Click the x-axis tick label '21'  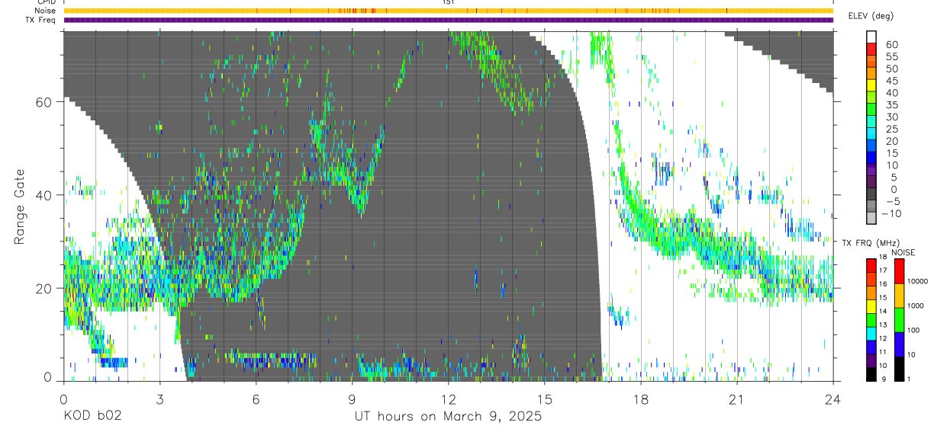(736, 399)
